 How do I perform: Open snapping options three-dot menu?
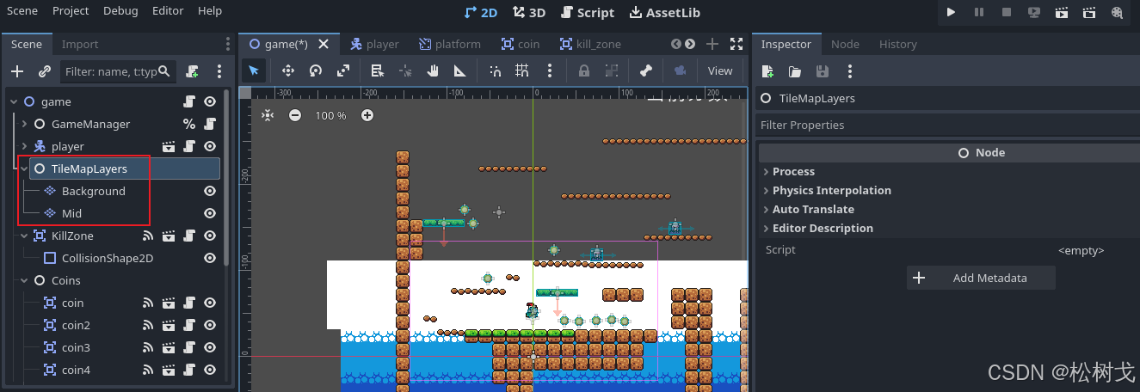pyautogui.click(x=550, y=70)
